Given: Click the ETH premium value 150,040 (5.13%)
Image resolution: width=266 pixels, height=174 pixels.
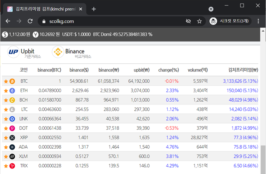Looking at the screenshot, I should [x=243, y=91].
